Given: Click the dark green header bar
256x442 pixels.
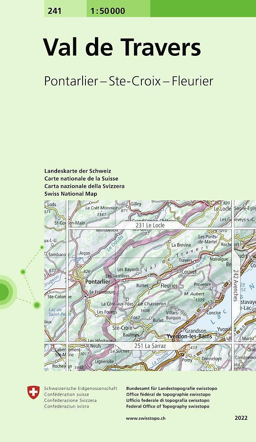Looking at the screenshot, I should (x=203, y=8).
